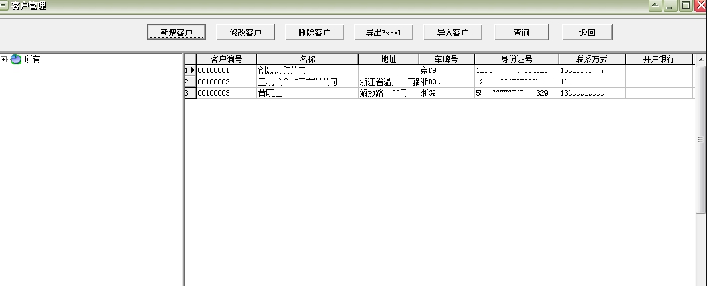
Task: Select customer number 00100001 cell
Action: coord(227,70)
